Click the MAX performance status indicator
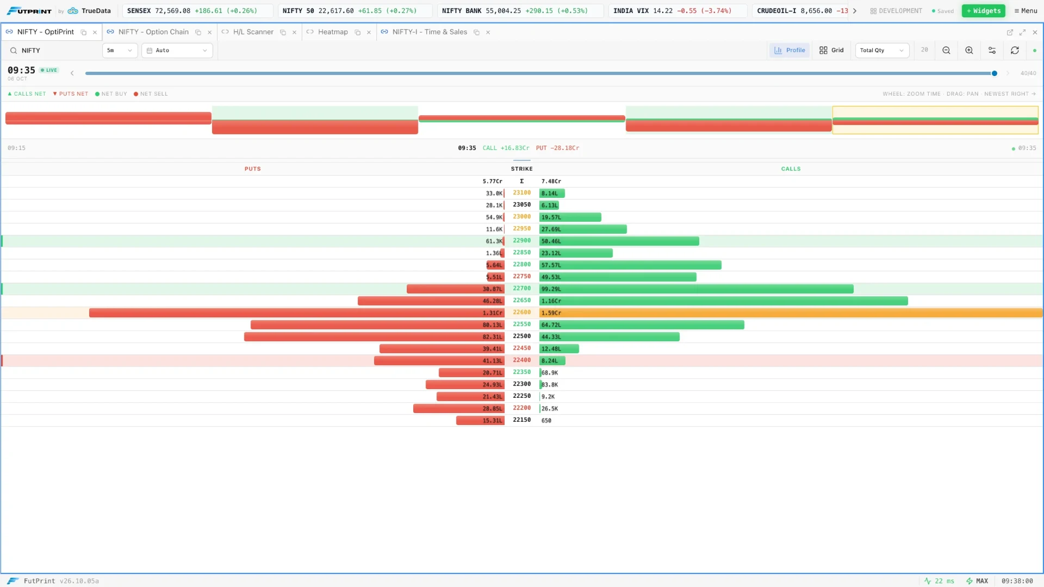 pyautogui.click(x=977, y=581)
